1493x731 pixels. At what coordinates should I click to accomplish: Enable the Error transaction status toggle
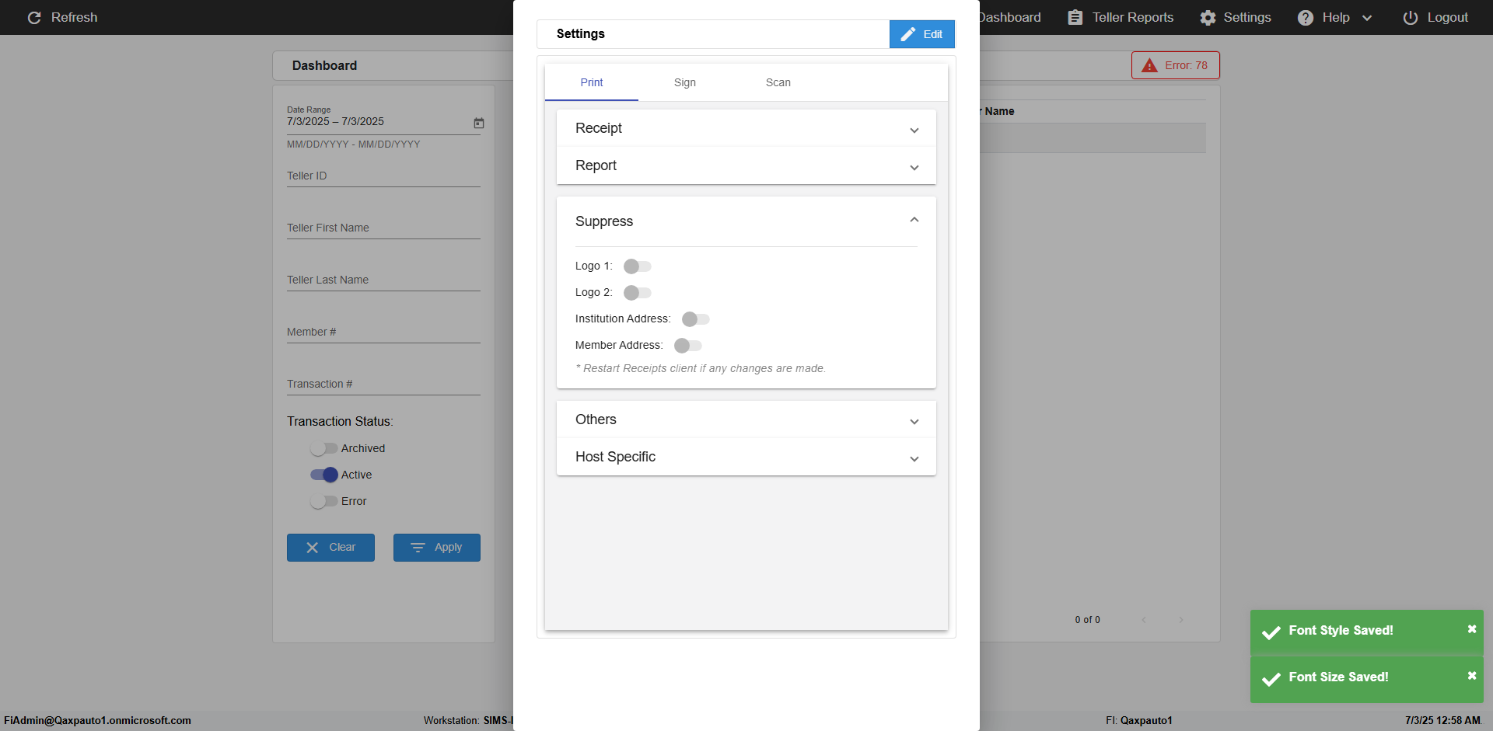pyautogui.click(x=323, y=501)
